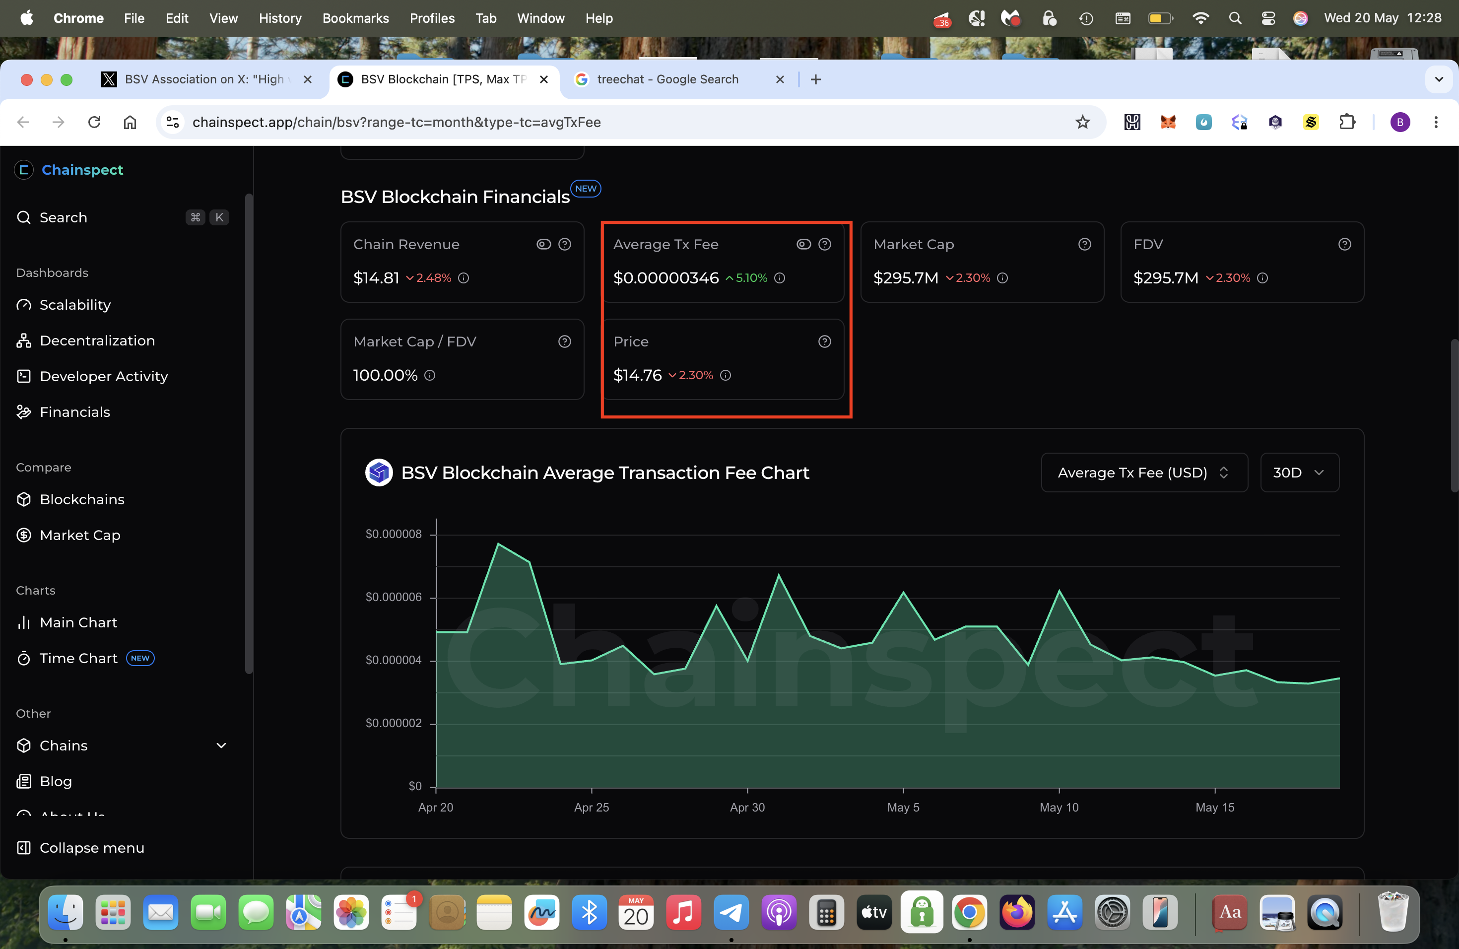
Task: Show info beside 100.00% ratio value
Action: pos(430,375)
